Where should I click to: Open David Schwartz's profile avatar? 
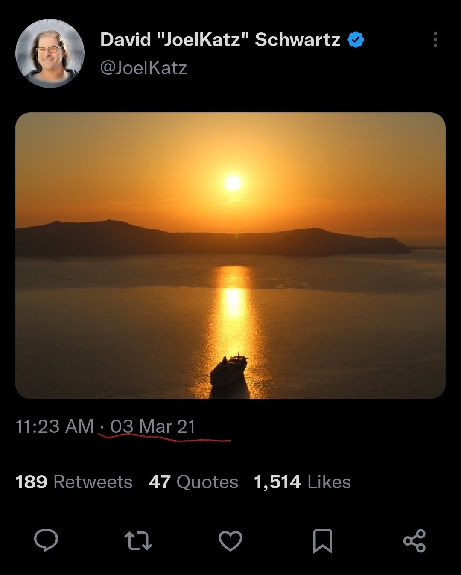click(x=50, y=53)
